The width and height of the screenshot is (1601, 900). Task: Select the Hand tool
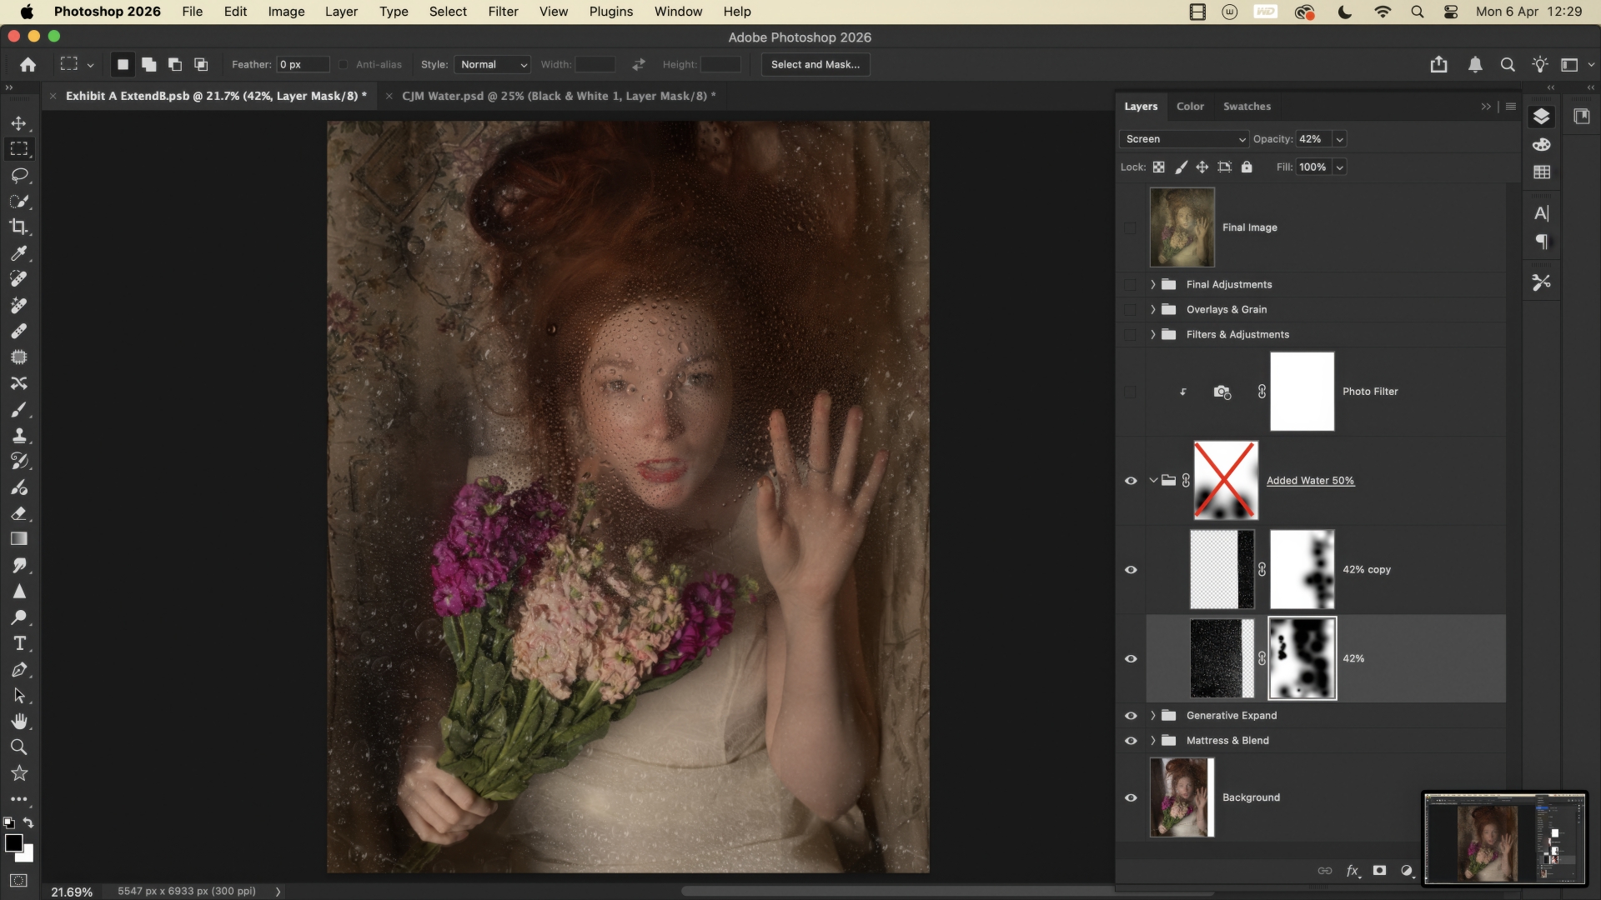18,721
